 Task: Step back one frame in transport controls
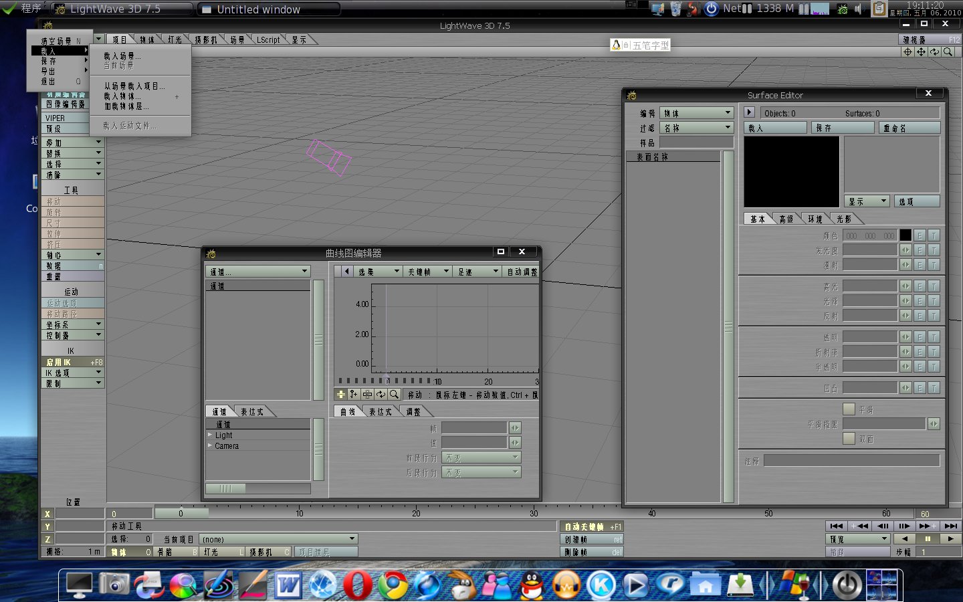[x=883, y=526]
